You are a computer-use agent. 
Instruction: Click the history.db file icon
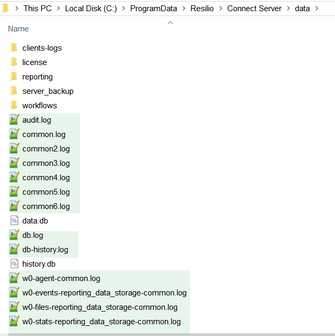pos(14,264)
